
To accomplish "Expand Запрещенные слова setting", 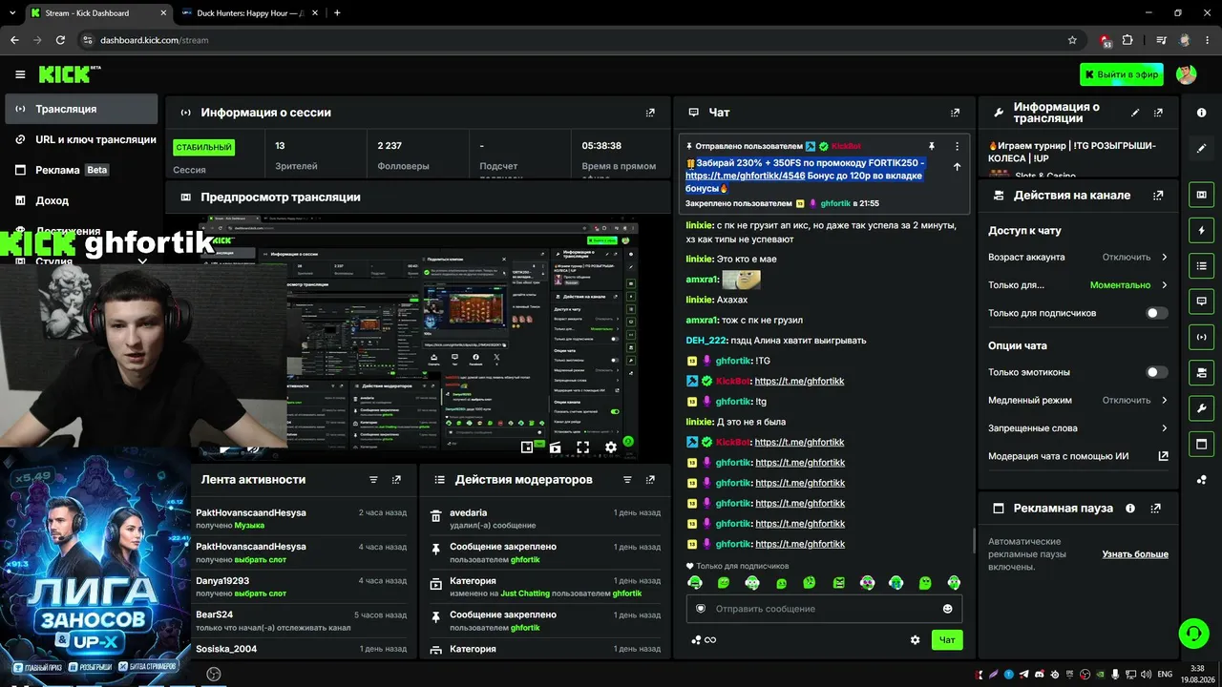I will click(1078, 428).
